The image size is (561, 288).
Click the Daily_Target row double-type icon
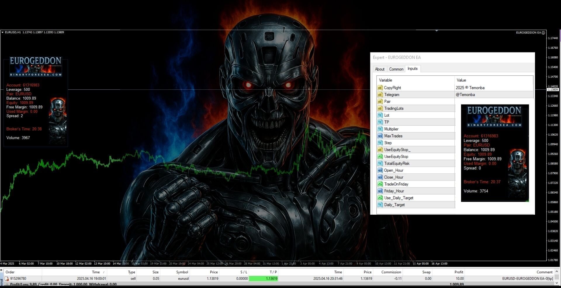click(x=380, y=205)
